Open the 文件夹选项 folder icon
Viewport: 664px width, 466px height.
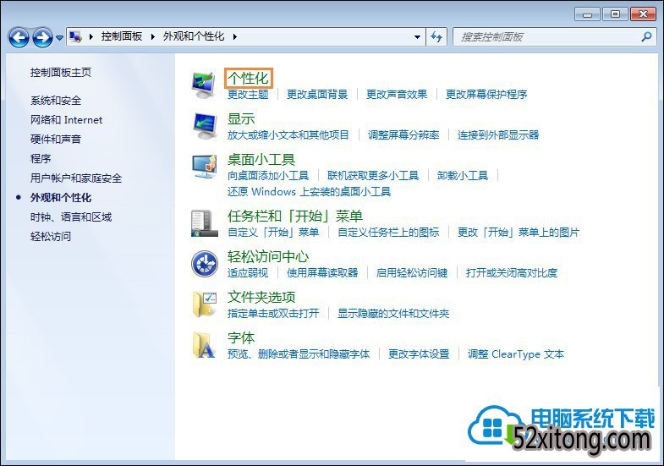[x=205, y=304]
